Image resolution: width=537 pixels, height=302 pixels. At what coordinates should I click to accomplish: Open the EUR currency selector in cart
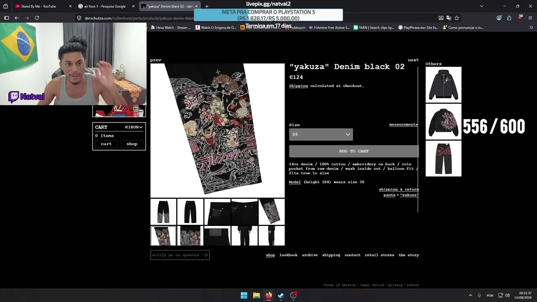pyautogui.click(x=134, y=127)
